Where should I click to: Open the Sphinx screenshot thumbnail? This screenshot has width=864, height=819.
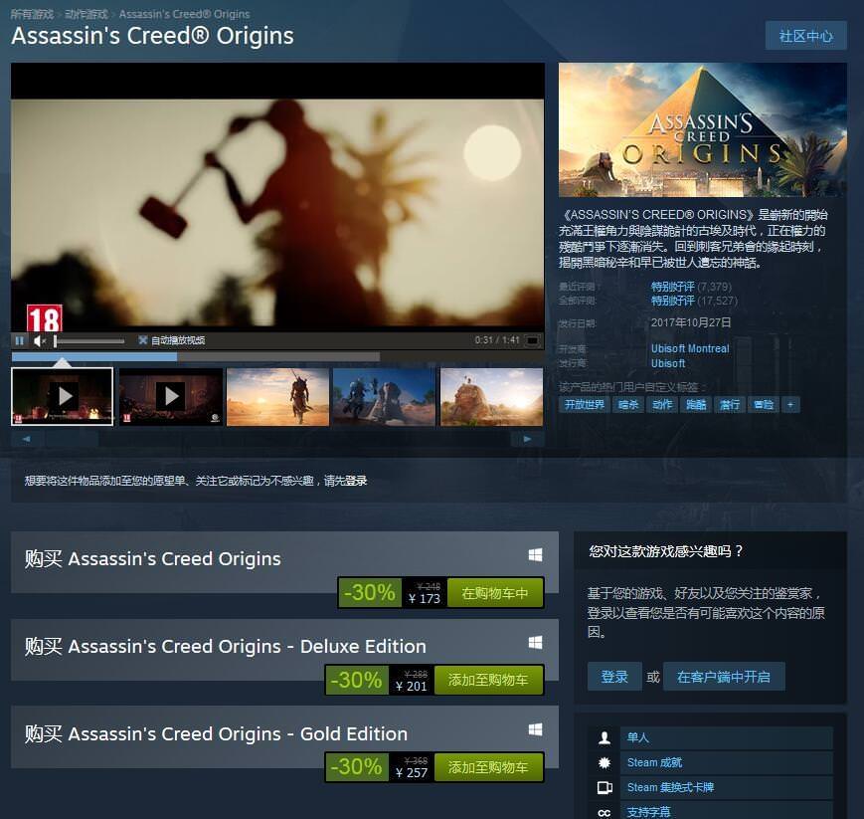(x=491, y=396)
